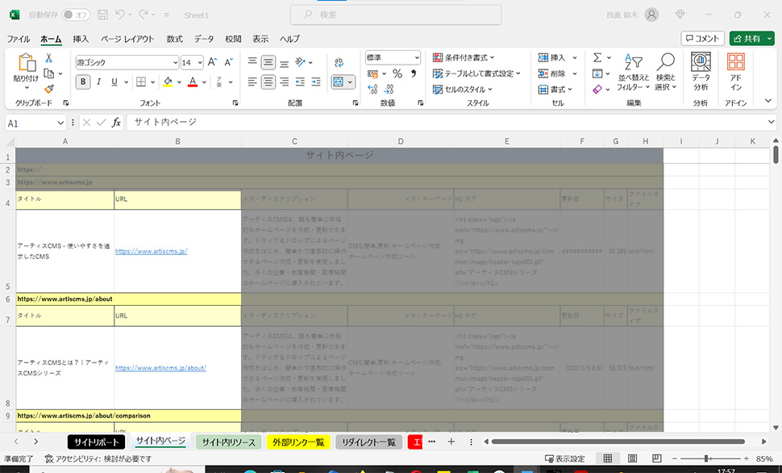Image resolution: width=782 pixels, height=473 pixels.
Task: Open Display Settings in status bar
Action: [x=564, y=458]
